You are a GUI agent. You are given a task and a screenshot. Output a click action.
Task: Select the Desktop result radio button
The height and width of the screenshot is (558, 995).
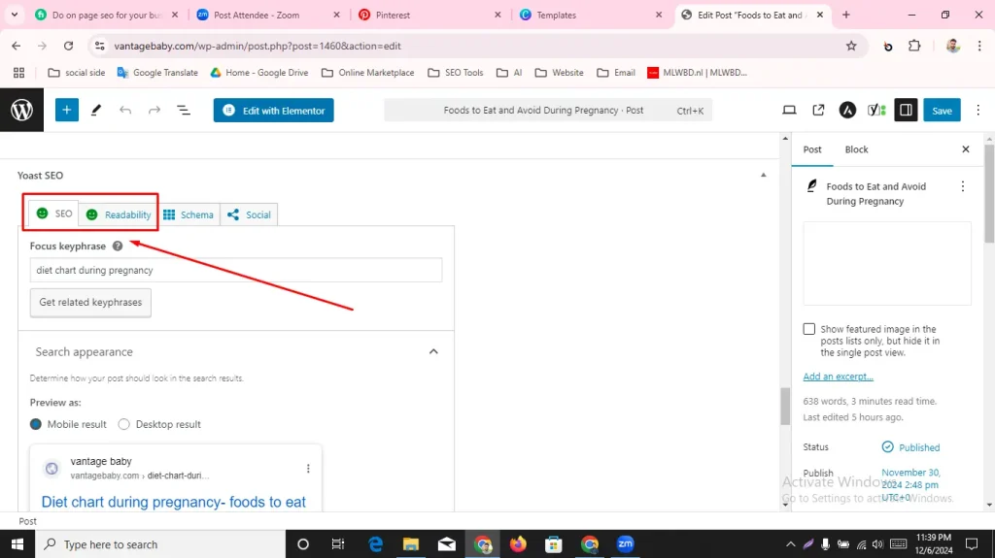click(124, 424)
